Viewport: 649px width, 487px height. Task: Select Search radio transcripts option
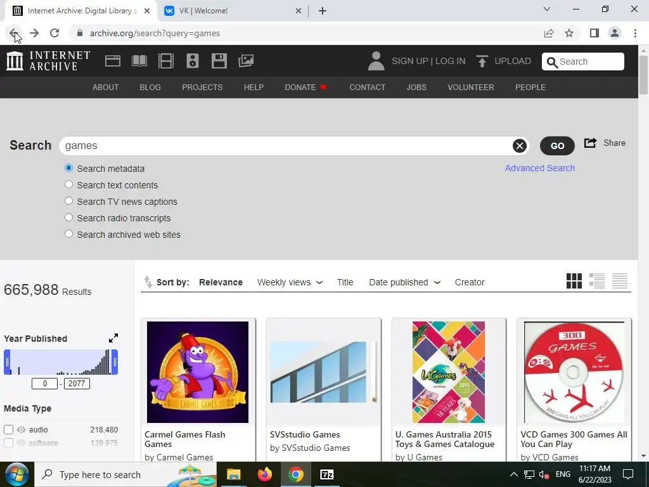click(x=68, y=218)
